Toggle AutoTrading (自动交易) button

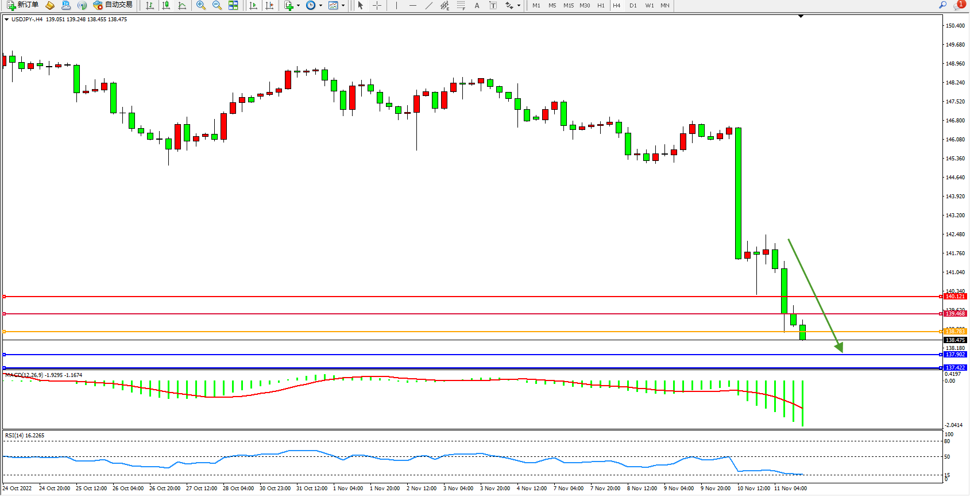pos(113,5)
